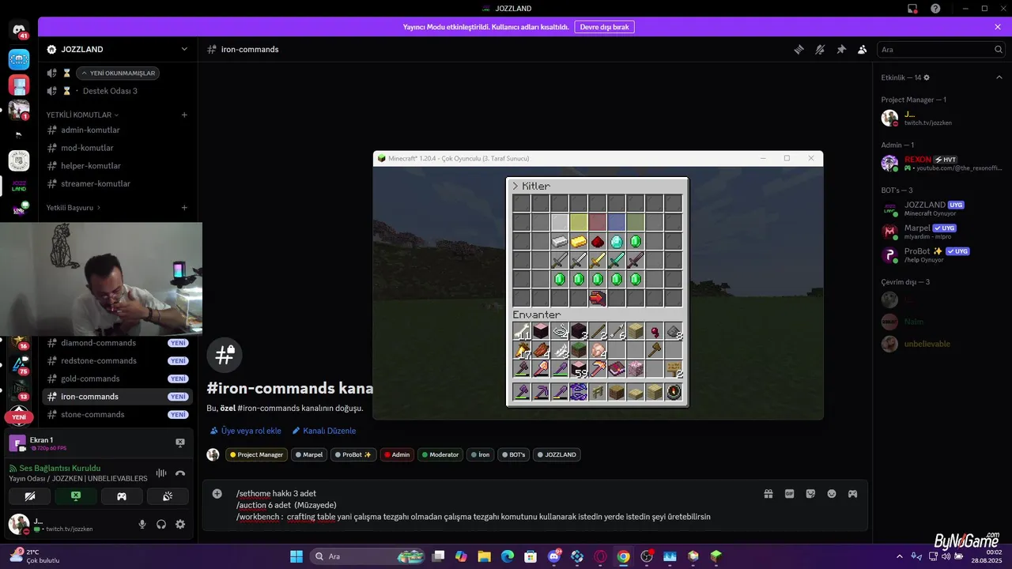The height and width of the screenshot is (569, 1012).
Task: Click Devre dışı bırak button
Action: click(x=604, y=27)
